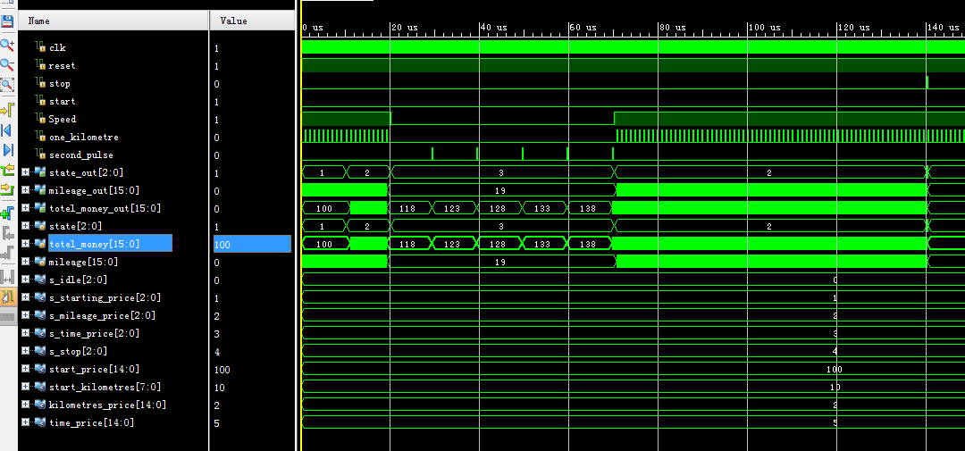Select the second_pulse signal
Image resolution: width=965 pixels, height=451 pixels.
tap(80, 155)
